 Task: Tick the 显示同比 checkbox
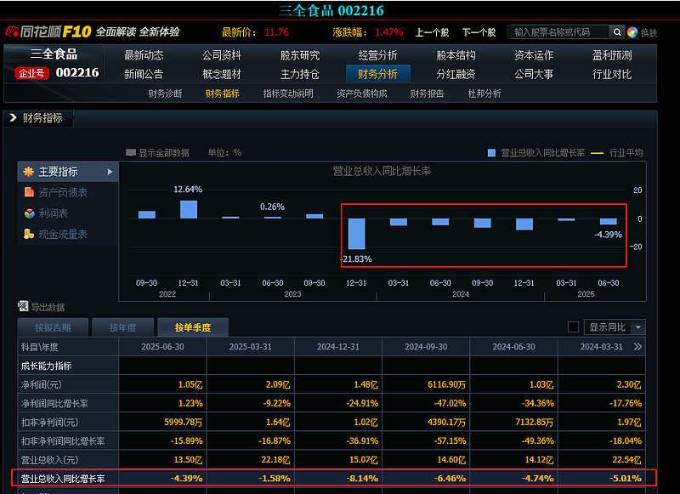coord(573,327)
